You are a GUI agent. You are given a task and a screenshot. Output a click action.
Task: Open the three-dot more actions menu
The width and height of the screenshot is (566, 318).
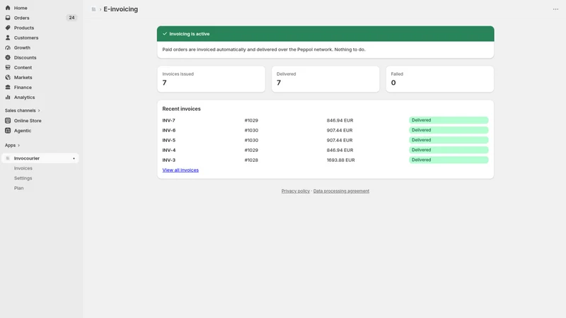555,9
